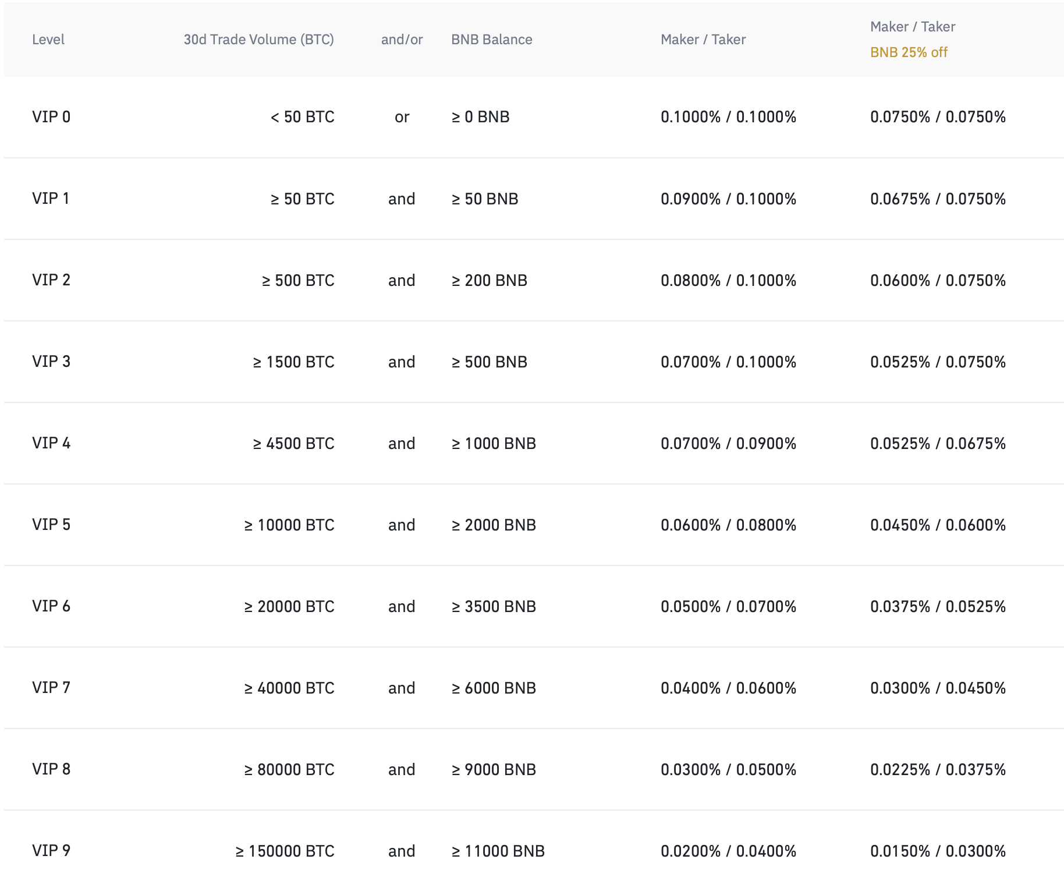Click the 0.0750% / 0.0750% discounted fee cell
Image resolution: width=1064 pixels, height=884 pixels.
tap(938, 117)
